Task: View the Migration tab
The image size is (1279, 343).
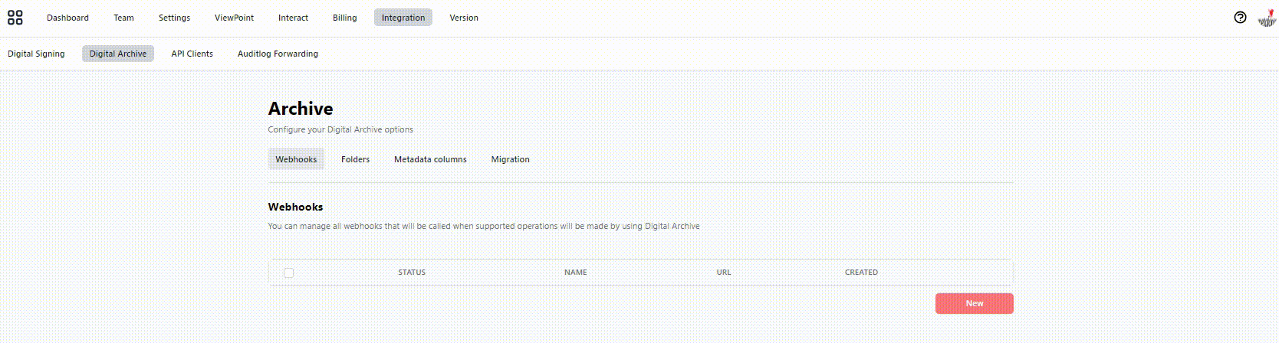Action: (510, 159)
